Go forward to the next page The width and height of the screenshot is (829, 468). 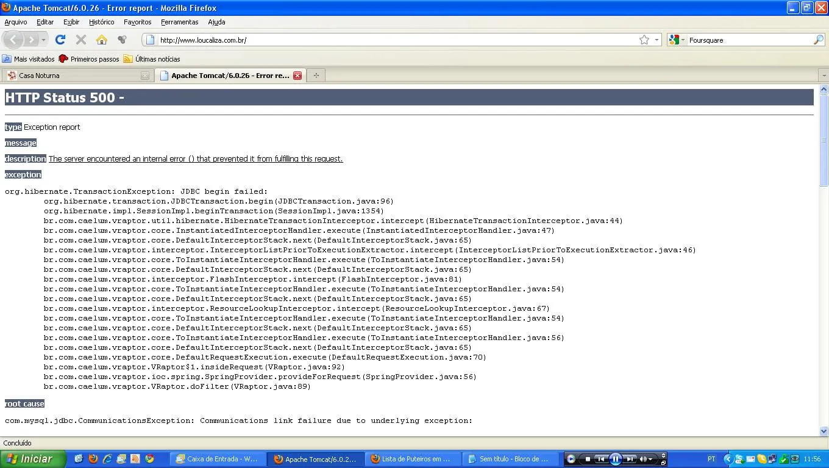[x=31, y=40]
